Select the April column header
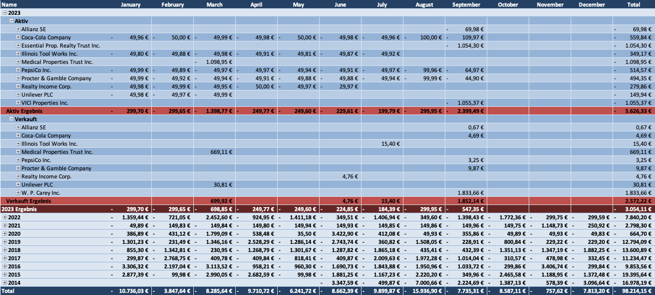Image resolution: width=655 pixels, height=295 pixels. point(257,5)
